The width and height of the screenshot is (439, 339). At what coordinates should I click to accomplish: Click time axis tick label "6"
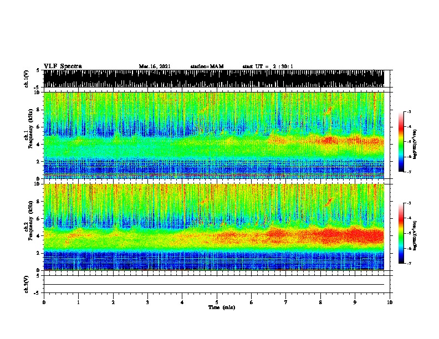coord(251,302)
